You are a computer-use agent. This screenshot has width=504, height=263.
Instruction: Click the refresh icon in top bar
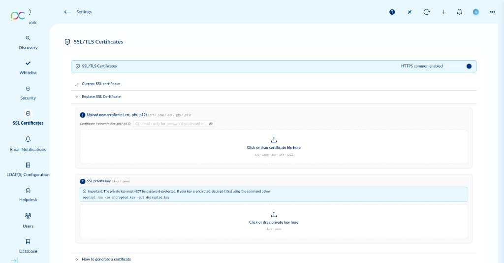[427, 12]
